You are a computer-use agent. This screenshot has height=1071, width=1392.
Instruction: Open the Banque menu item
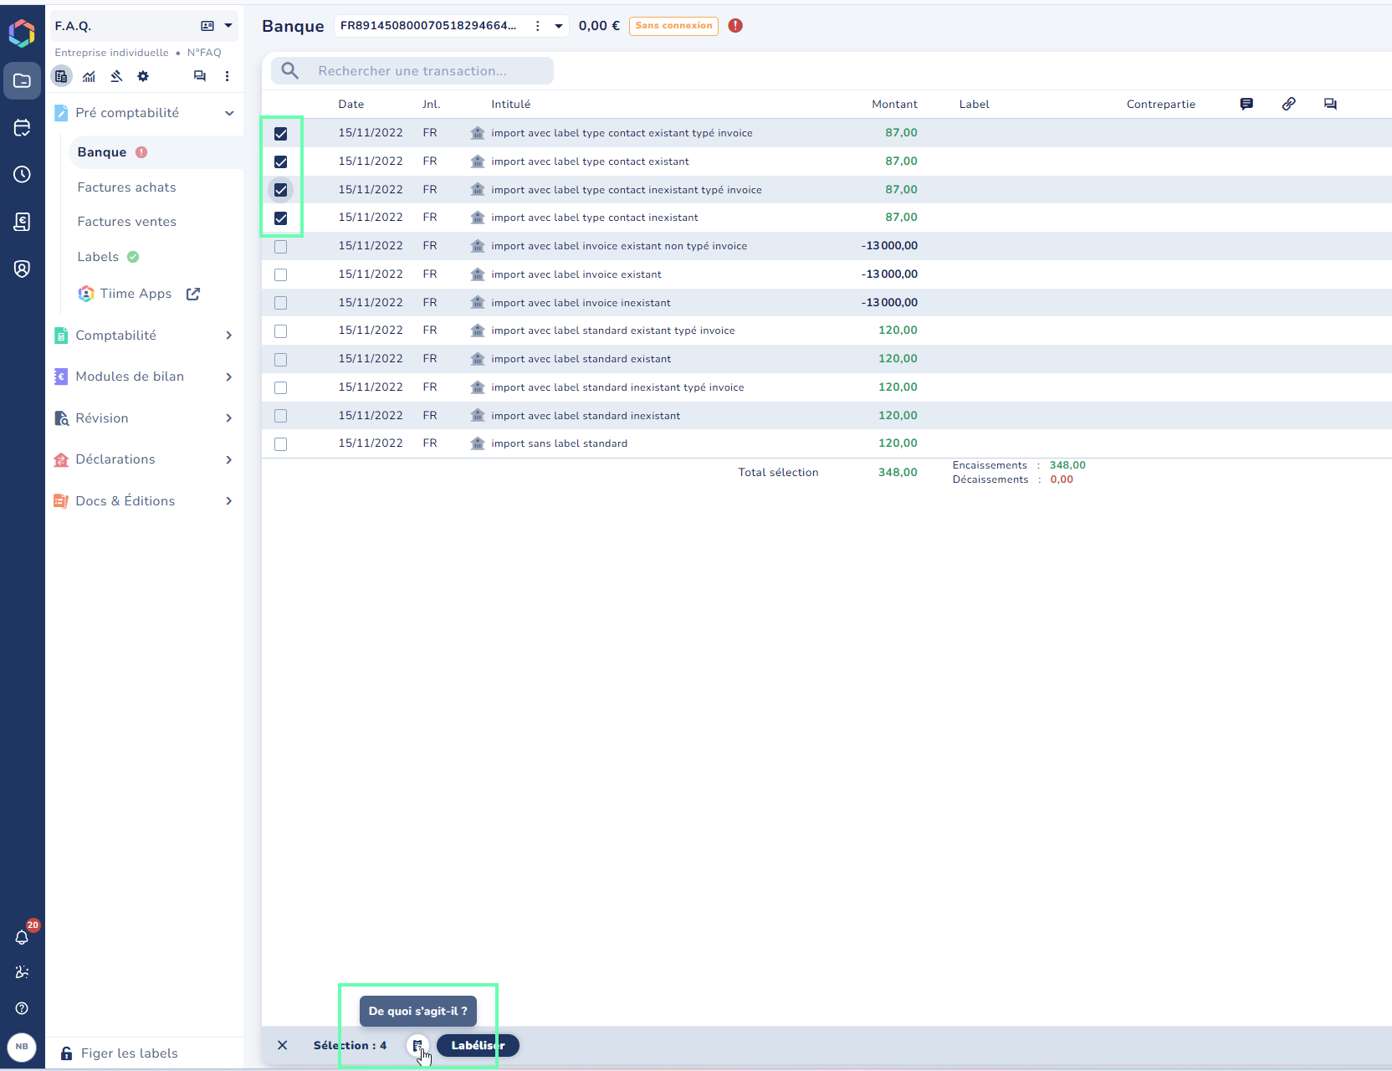[156, 152]
